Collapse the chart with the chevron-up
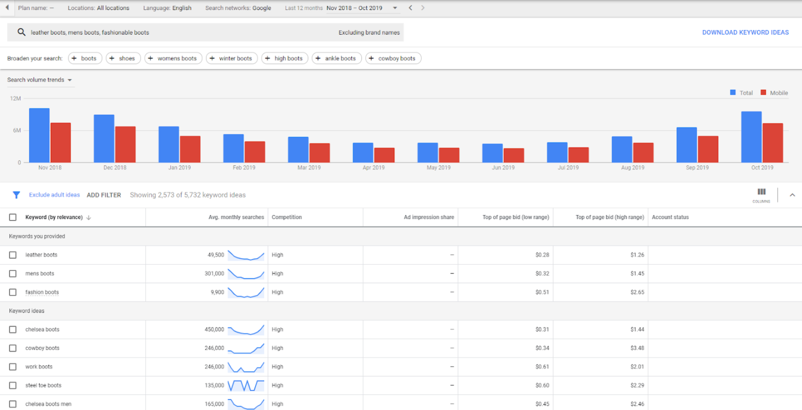The height and width of the screenshot is (410, 802). tap(792, 195)
